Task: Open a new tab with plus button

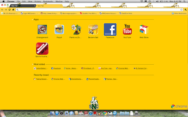Action: click(65, 6)
